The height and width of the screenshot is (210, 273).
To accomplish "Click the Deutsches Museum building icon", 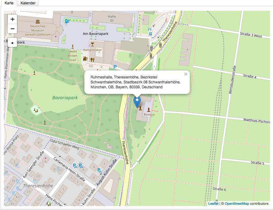I will click(x=38, y=21).
